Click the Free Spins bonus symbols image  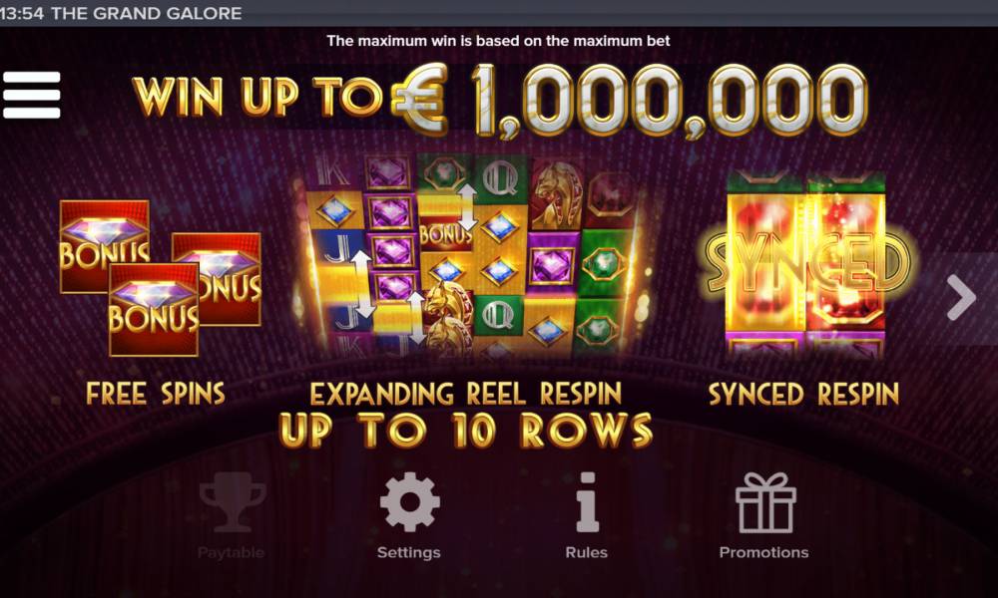[x=161, y=278]
